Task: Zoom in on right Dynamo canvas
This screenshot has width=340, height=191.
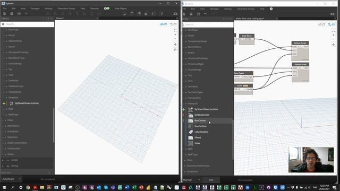Action: tap(333, 35)
